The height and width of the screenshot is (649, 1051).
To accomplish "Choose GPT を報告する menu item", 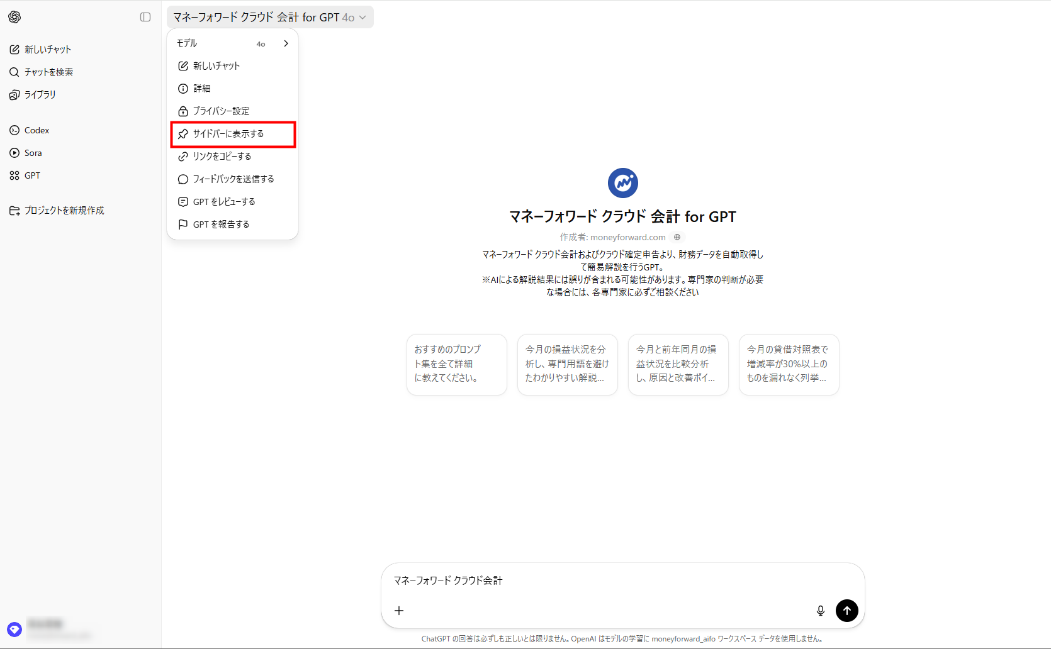I will [x=232, y=225].
